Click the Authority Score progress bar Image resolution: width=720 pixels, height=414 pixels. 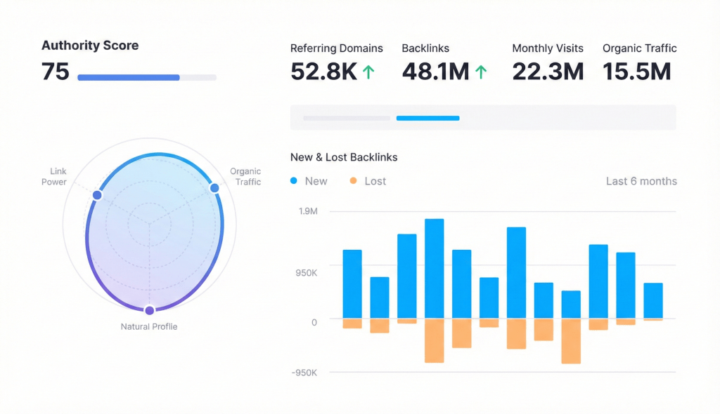pos(146,77)
